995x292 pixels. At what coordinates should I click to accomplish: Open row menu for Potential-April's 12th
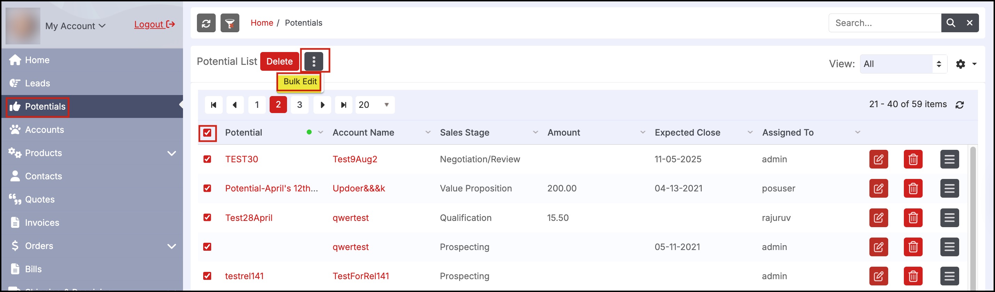(949, 188)
